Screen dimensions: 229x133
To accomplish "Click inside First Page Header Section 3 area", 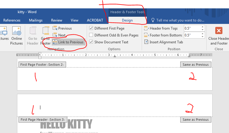I will 114,106.
